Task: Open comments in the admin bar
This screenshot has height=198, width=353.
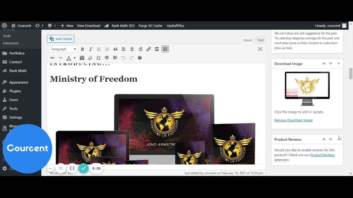Action: pyautogui.click(x=52, y=26)
